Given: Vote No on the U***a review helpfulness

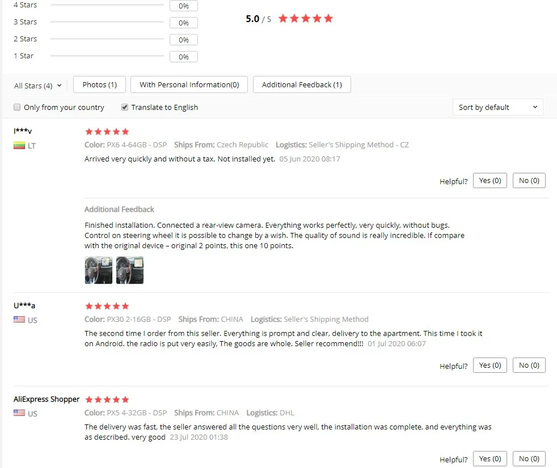Looking at the screenshot, I should pos(529,365).
